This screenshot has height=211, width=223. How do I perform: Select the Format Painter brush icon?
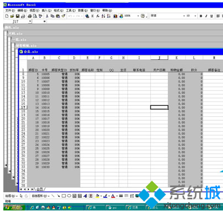63,16
